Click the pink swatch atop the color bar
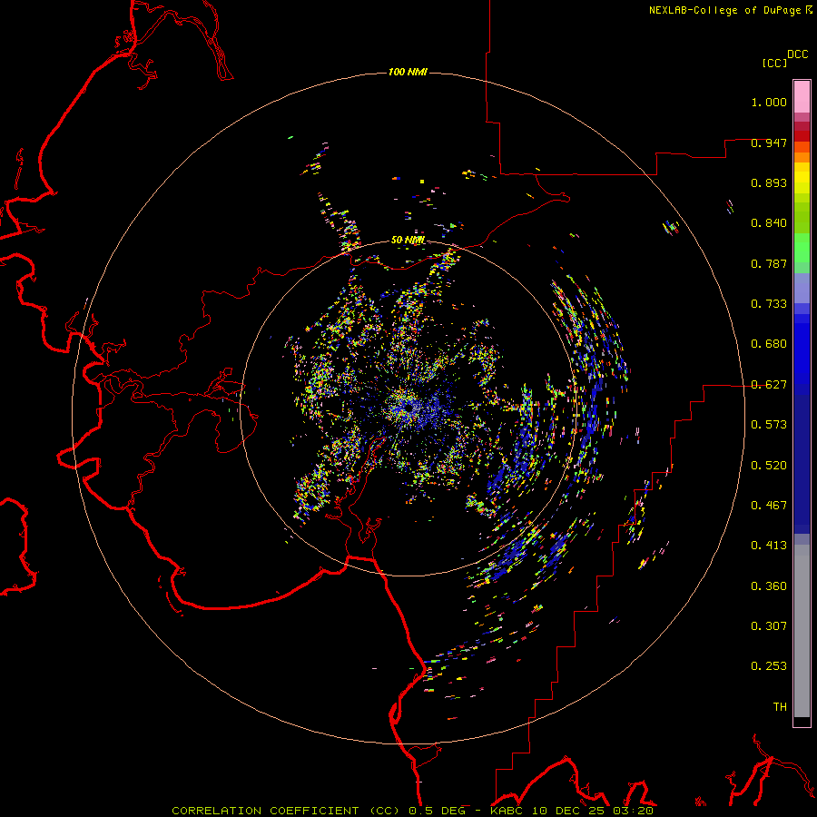Screen dimensions: 817x817 802,97
